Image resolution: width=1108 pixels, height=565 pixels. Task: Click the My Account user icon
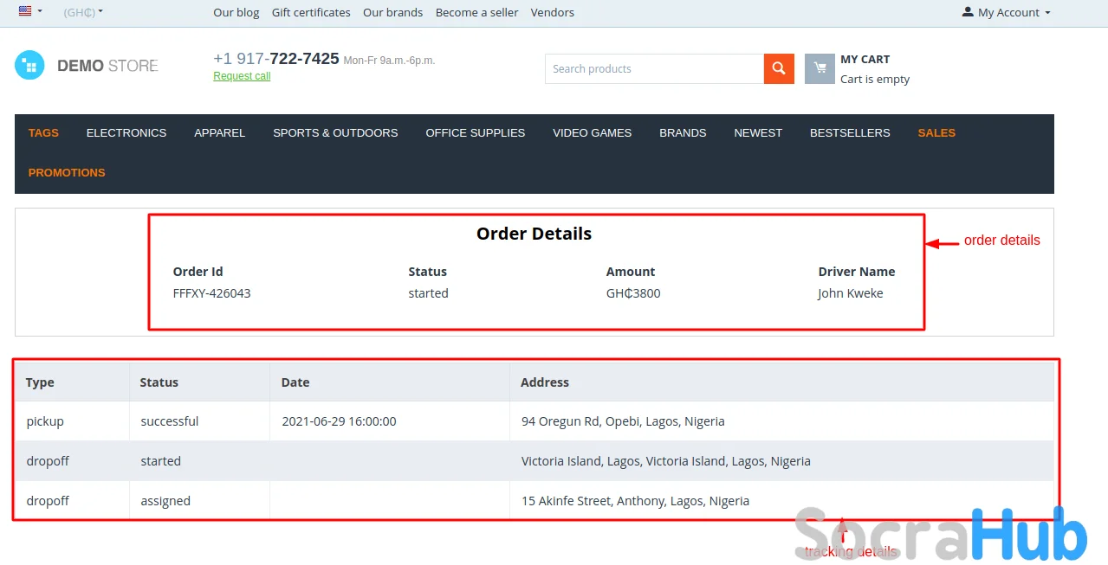[968, 12]
